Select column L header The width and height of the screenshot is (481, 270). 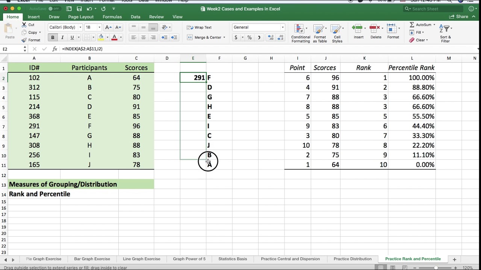pos(412,58)
